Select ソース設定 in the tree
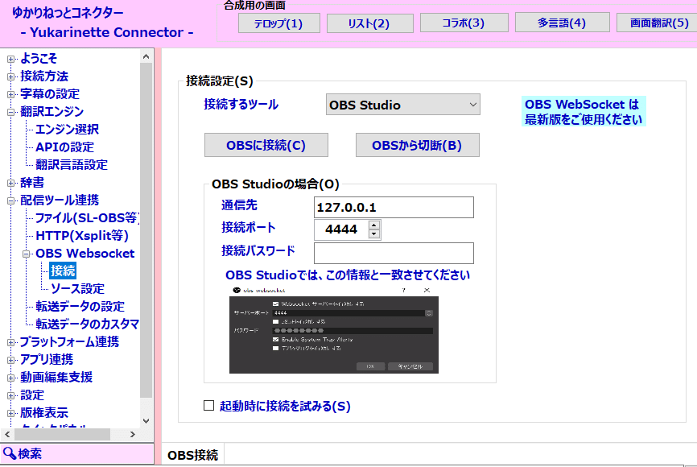 click(77, 288)
